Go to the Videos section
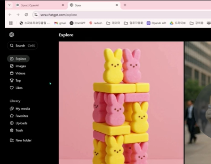Screen dimensions: 211x164 (17, 73)
